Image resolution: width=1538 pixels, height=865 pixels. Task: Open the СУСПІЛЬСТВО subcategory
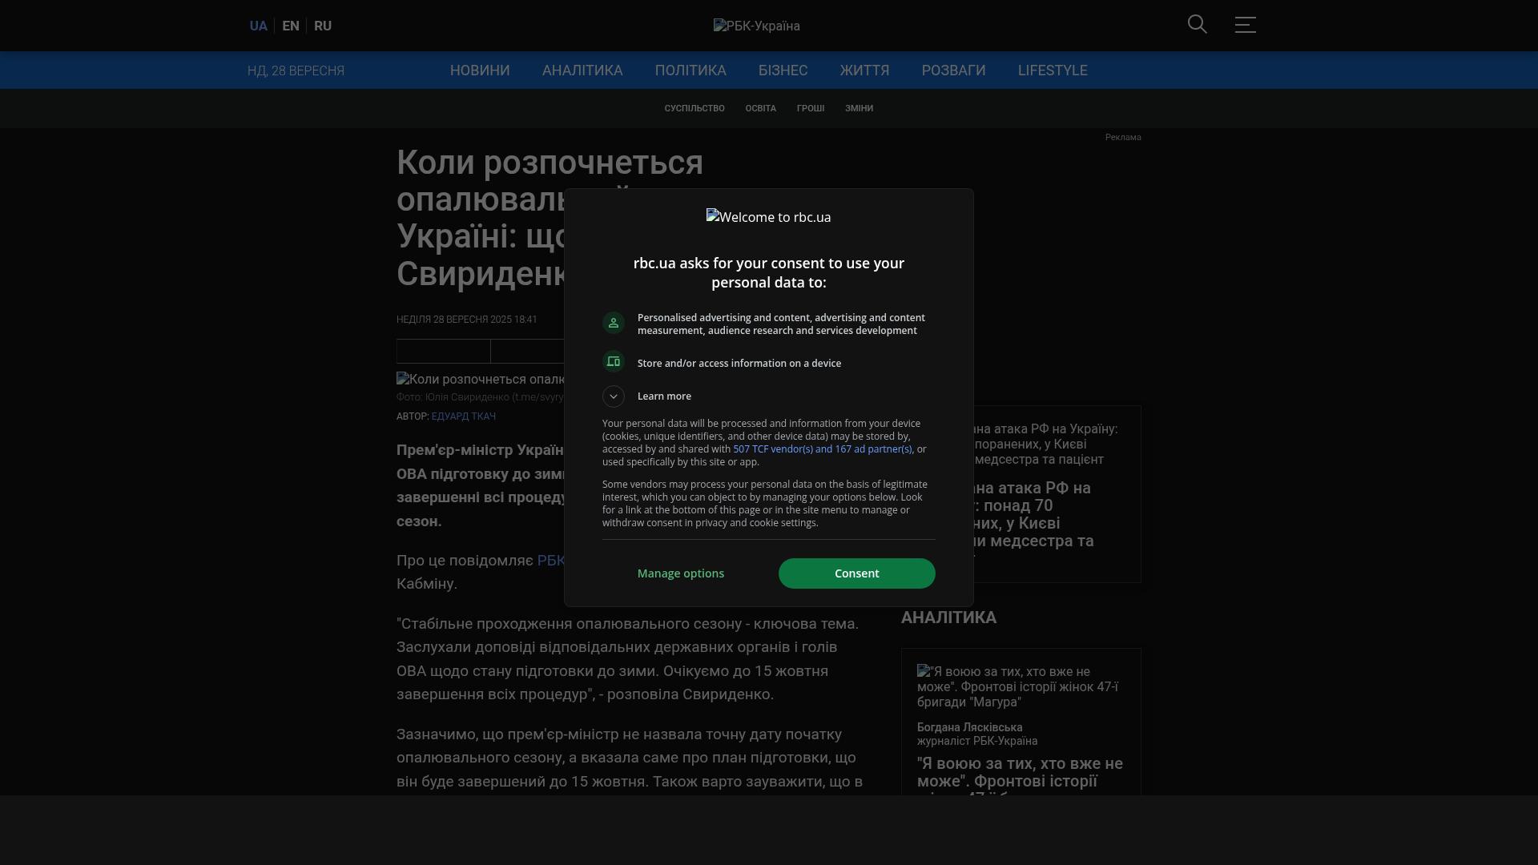pyautogui.click(x=695, y=108)
